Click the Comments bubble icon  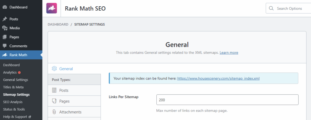coord(5,46)
